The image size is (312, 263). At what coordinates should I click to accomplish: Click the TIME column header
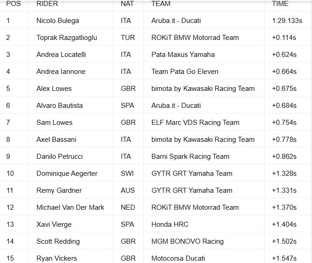[280, 4]
